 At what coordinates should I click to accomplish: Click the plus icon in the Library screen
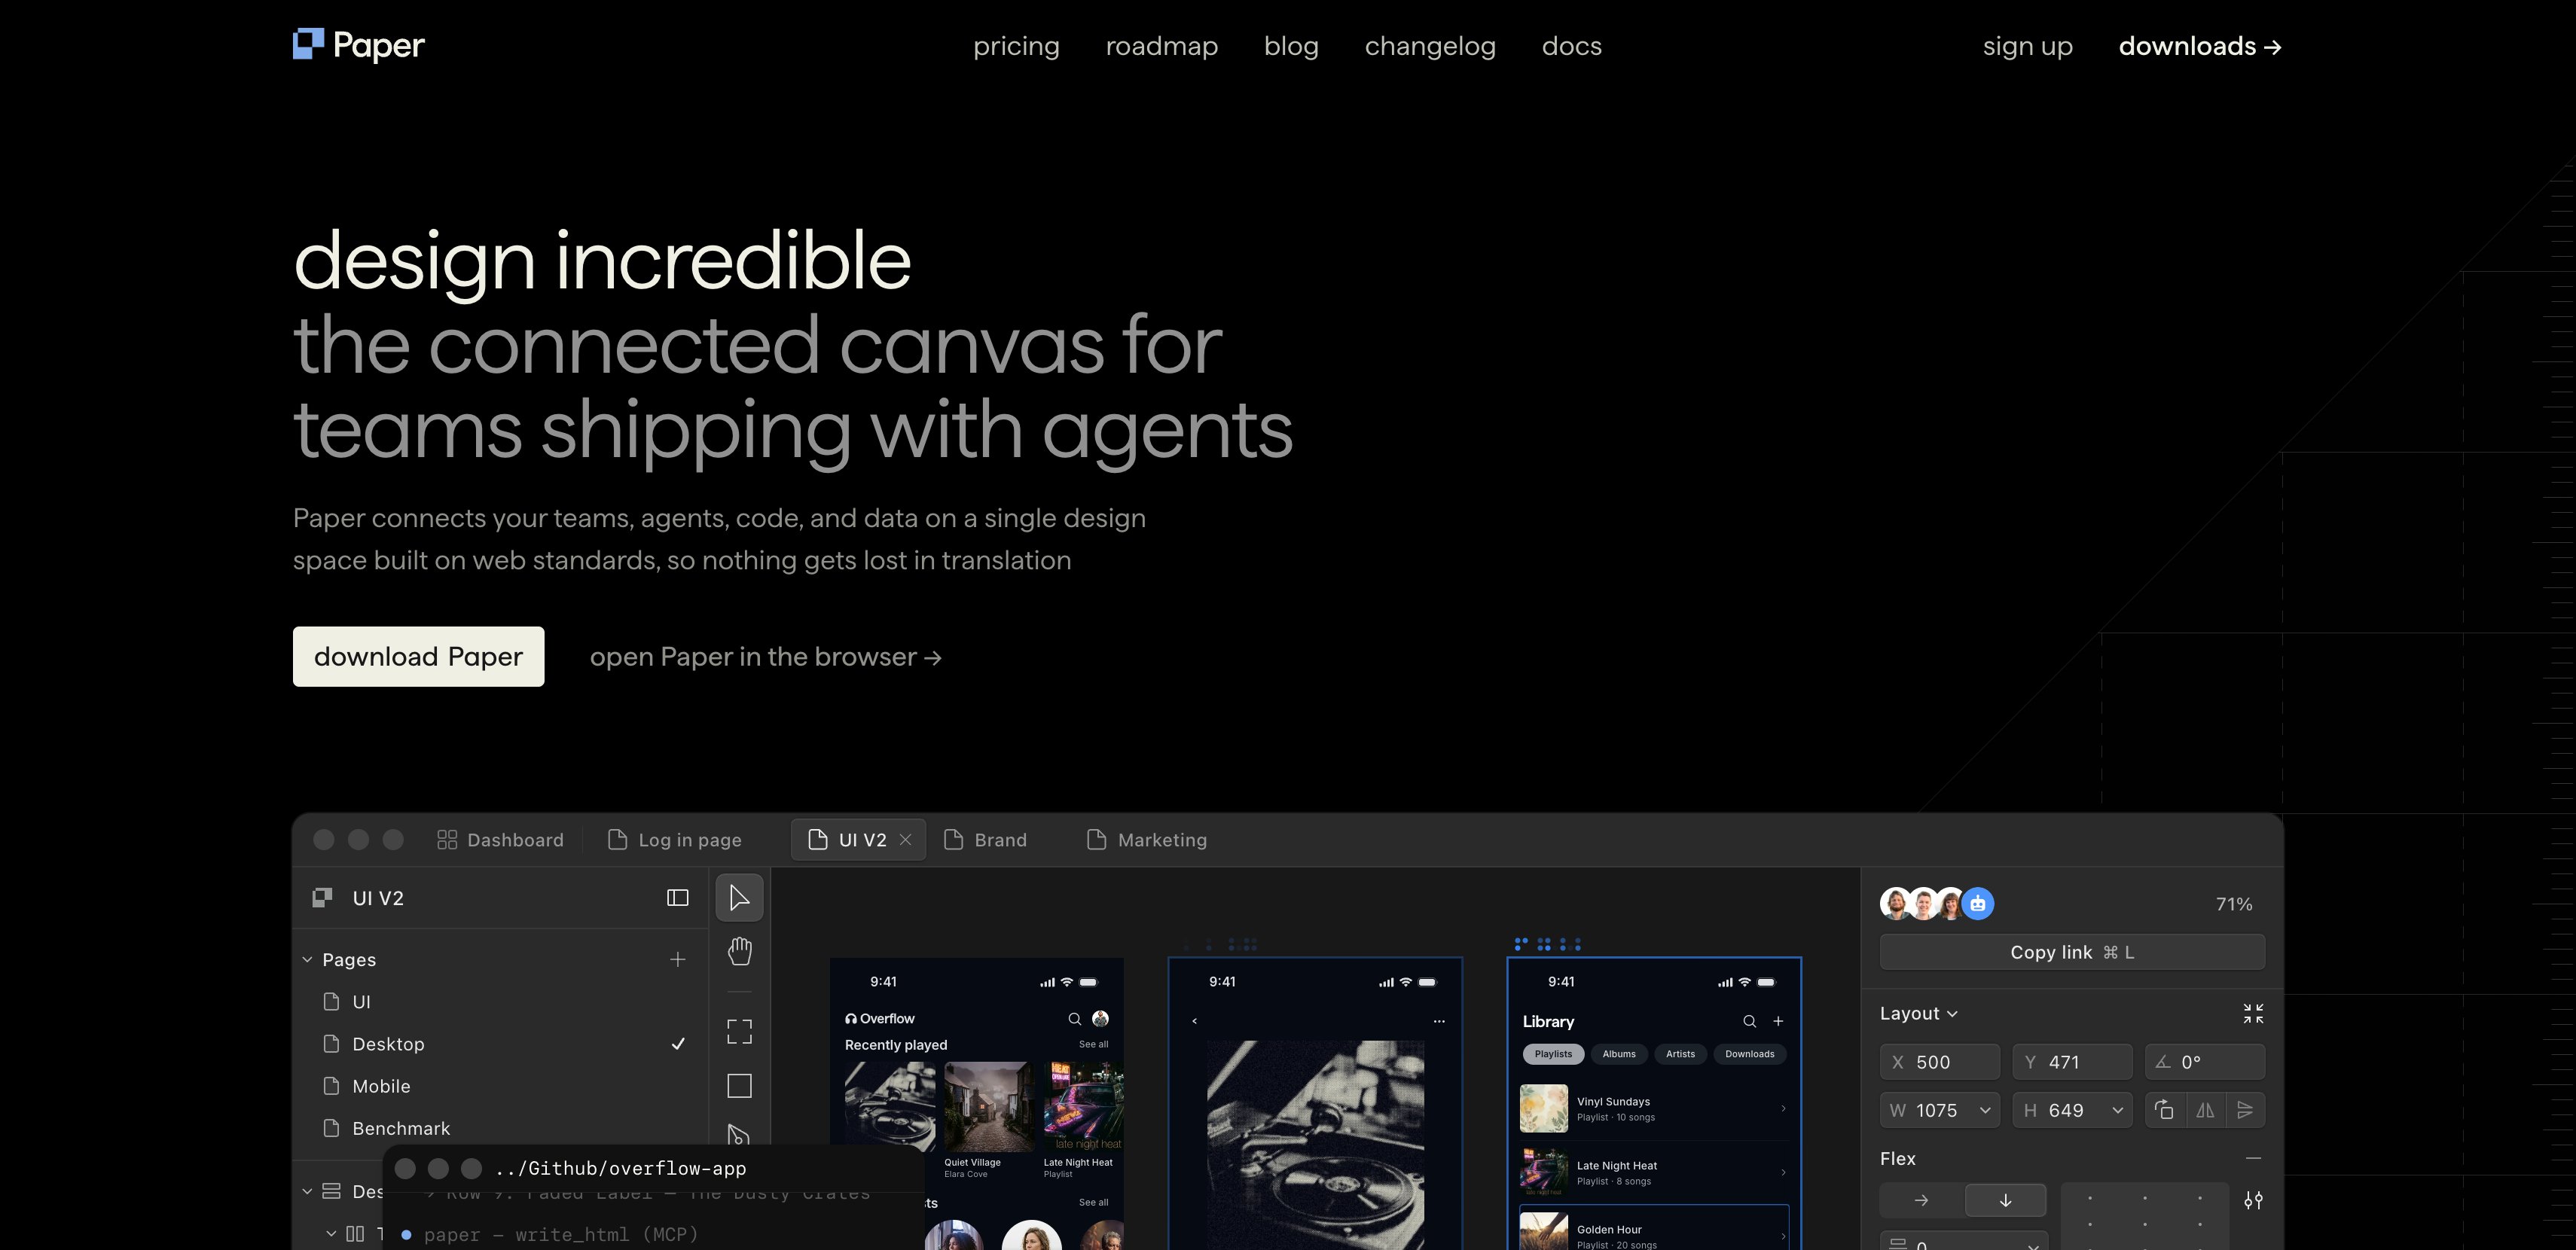1778,1021
